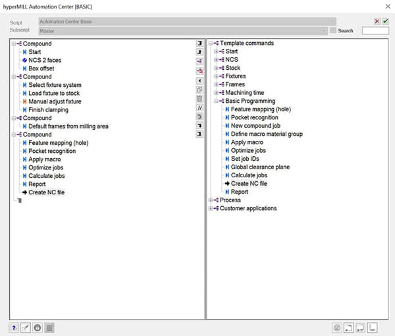This screenshot has width=395, height=336.
Task: Click the round info icon at bottom left
Action: [x=38, y=328]
